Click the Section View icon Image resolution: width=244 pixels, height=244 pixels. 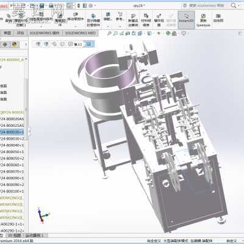128,34
